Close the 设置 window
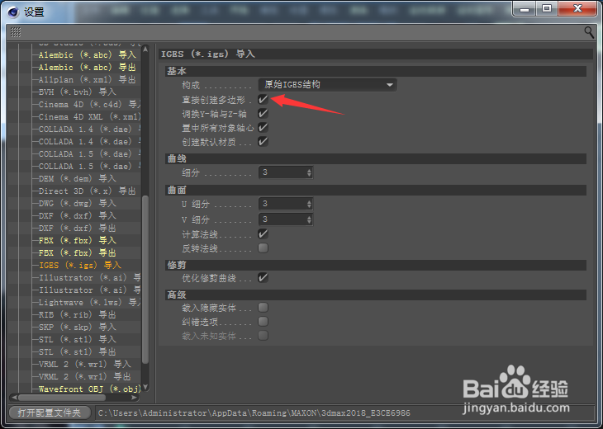The height and width of the screenshot is (429, 603). pos(577,8)
